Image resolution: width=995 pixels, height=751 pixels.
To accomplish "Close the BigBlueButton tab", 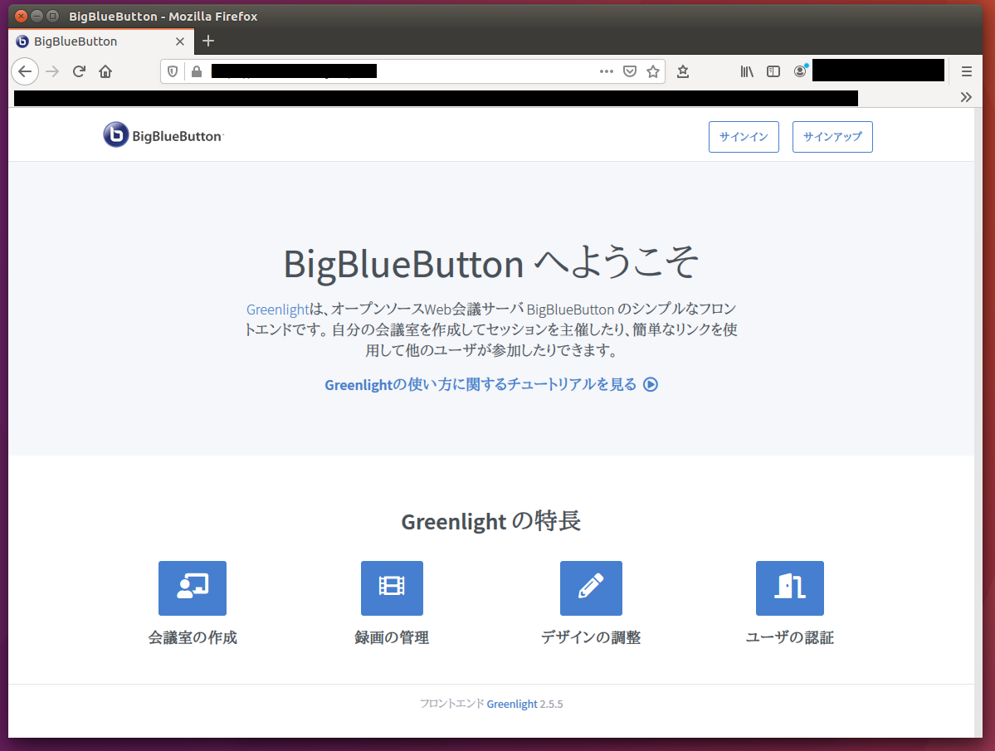I will [x=180, y=41].
